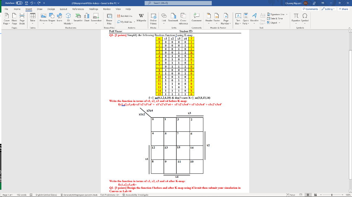Click the Share button

point(343,9)
